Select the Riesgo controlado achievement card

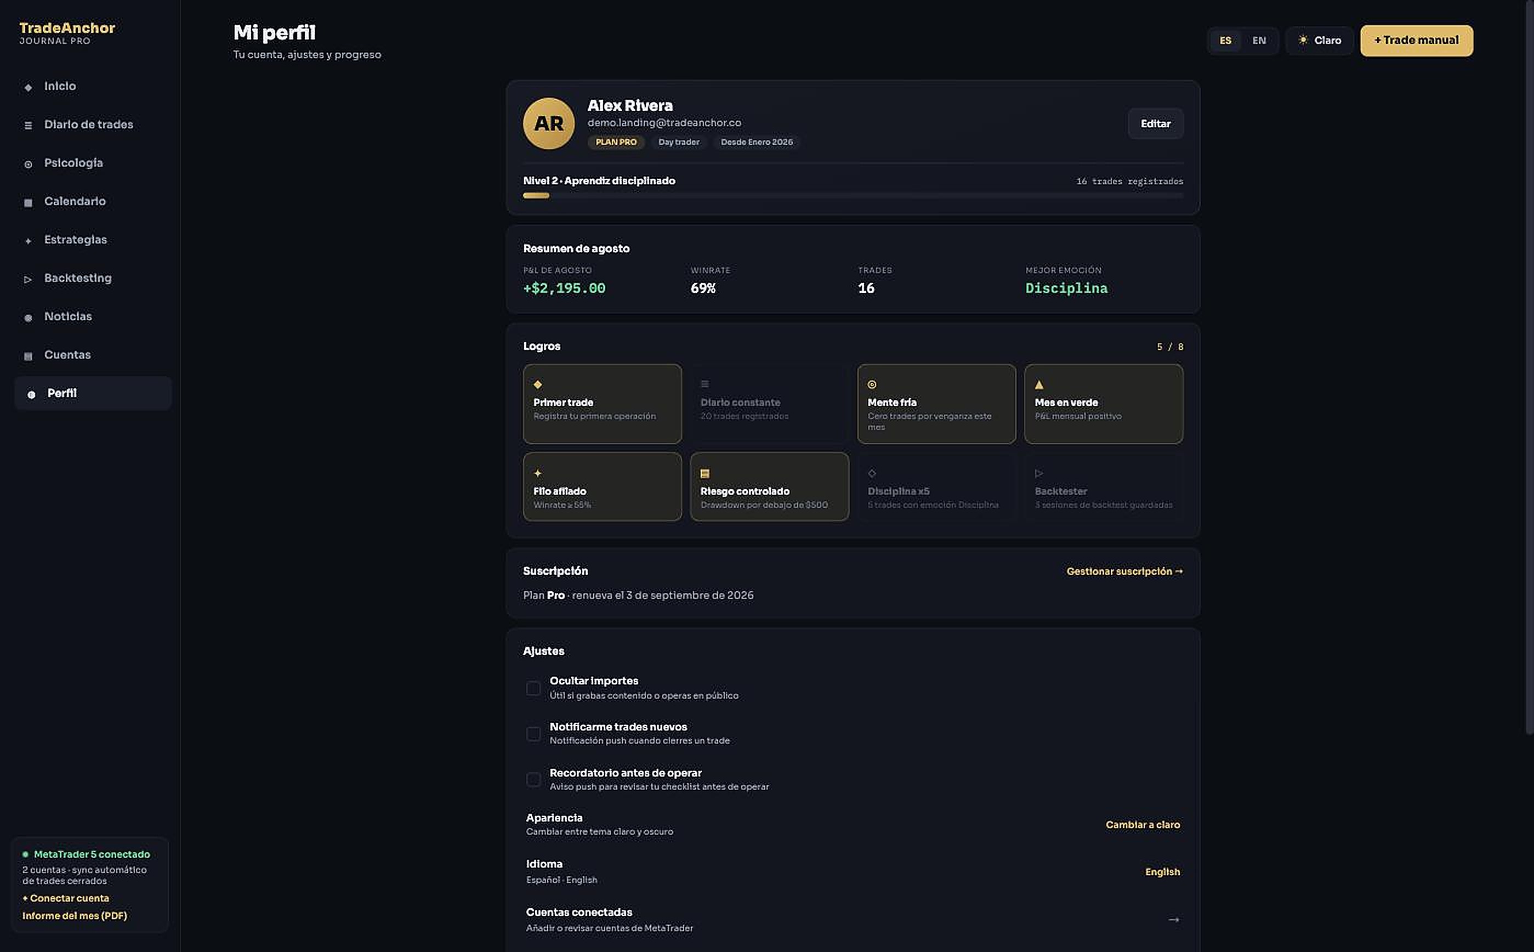point(769,486)
